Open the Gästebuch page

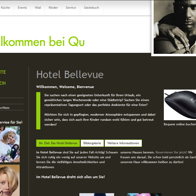pos(92,8)
